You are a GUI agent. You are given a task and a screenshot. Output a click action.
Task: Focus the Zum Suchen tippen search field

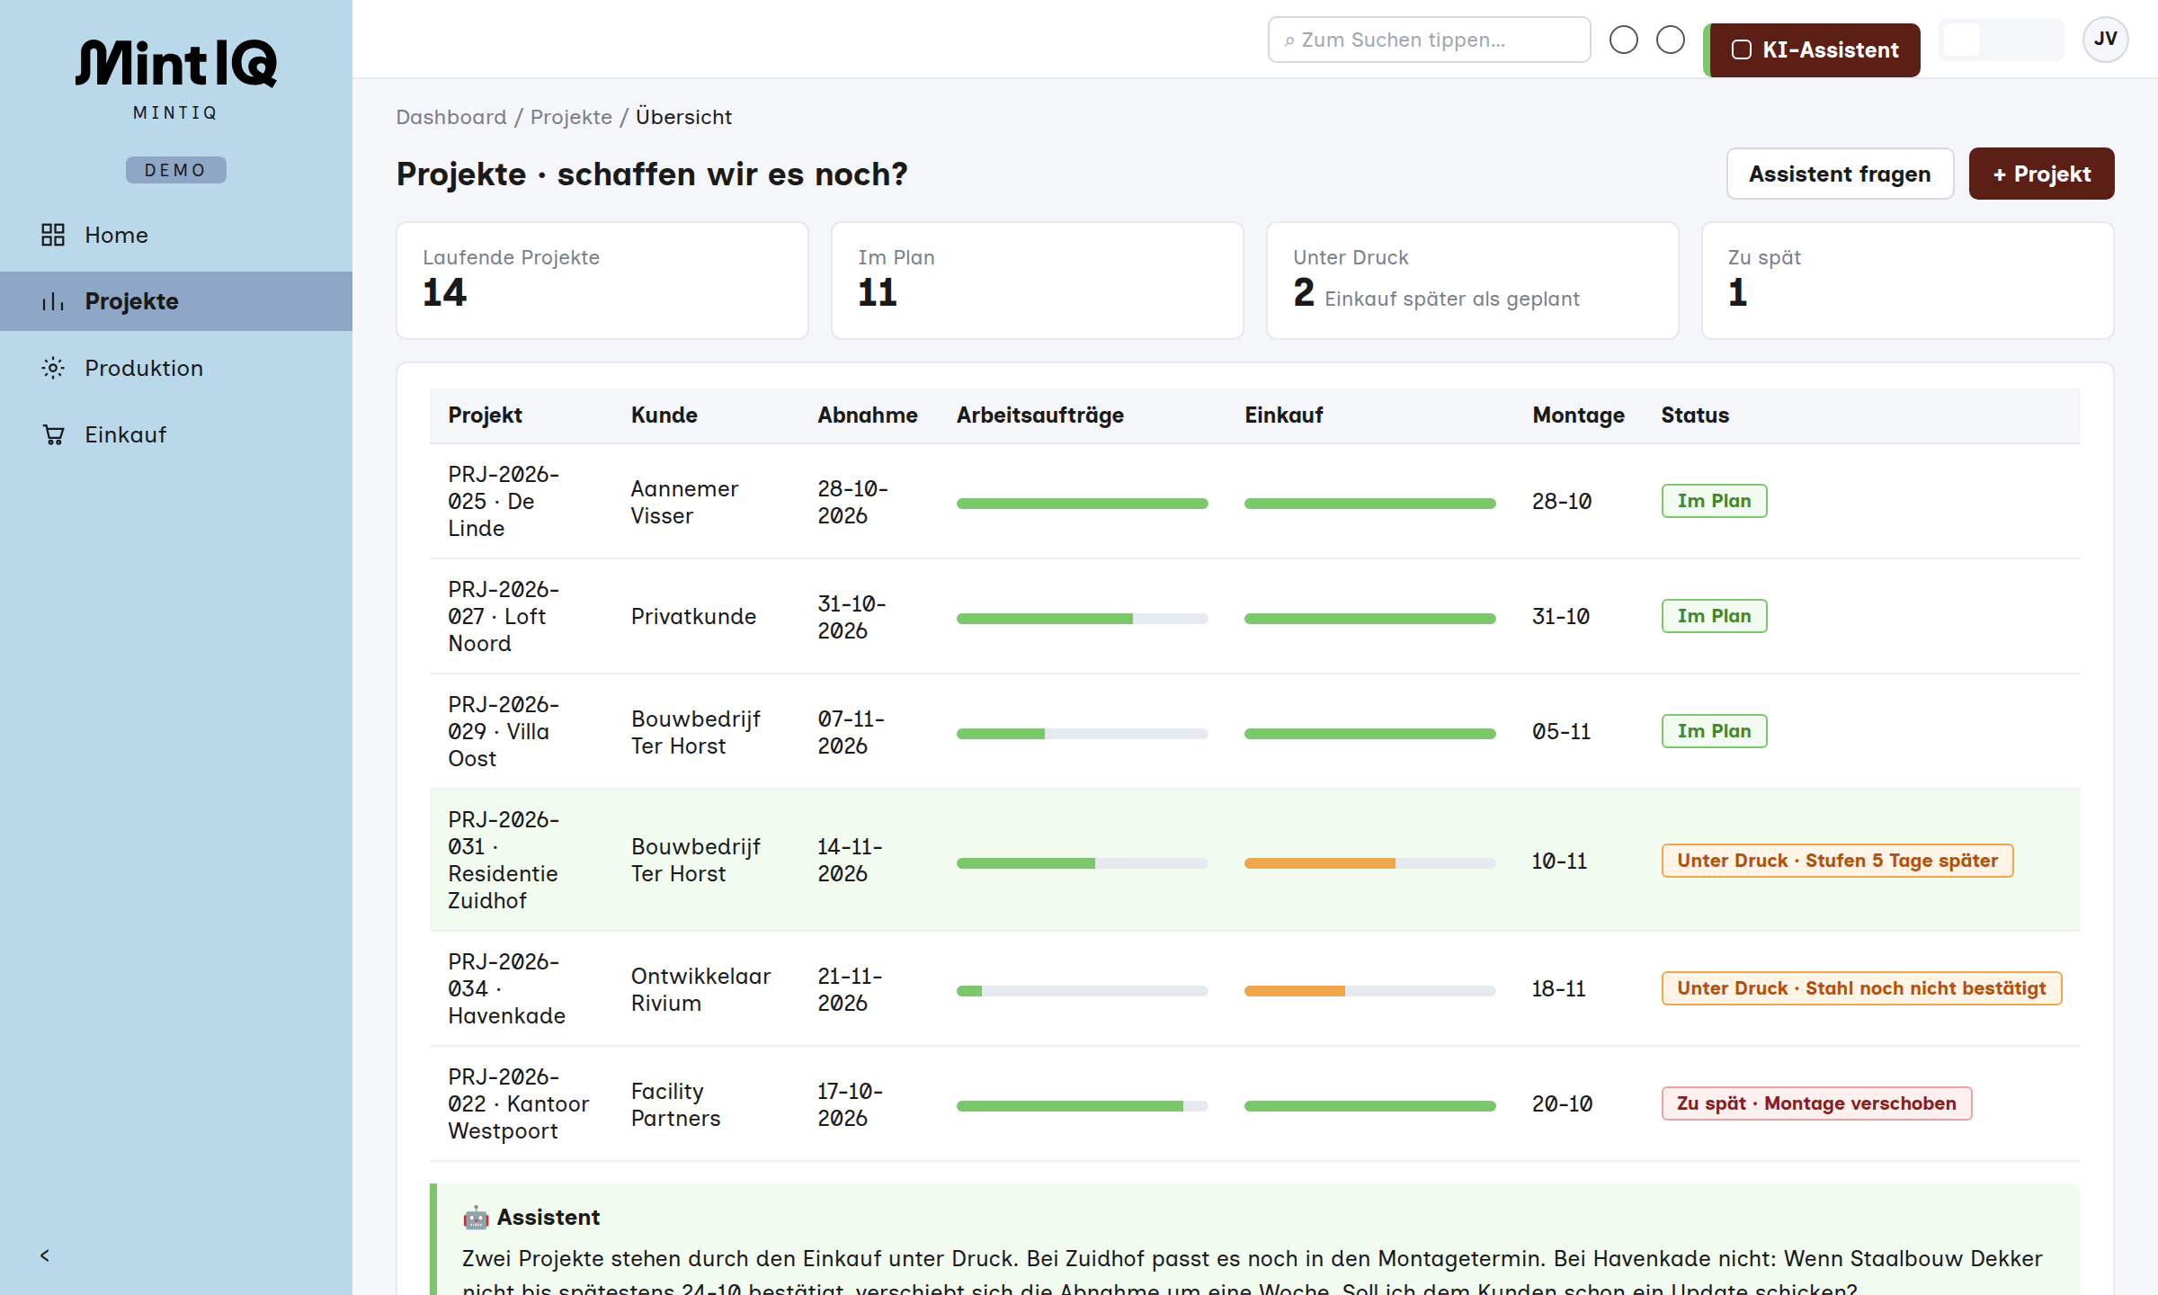point(1429,40)
